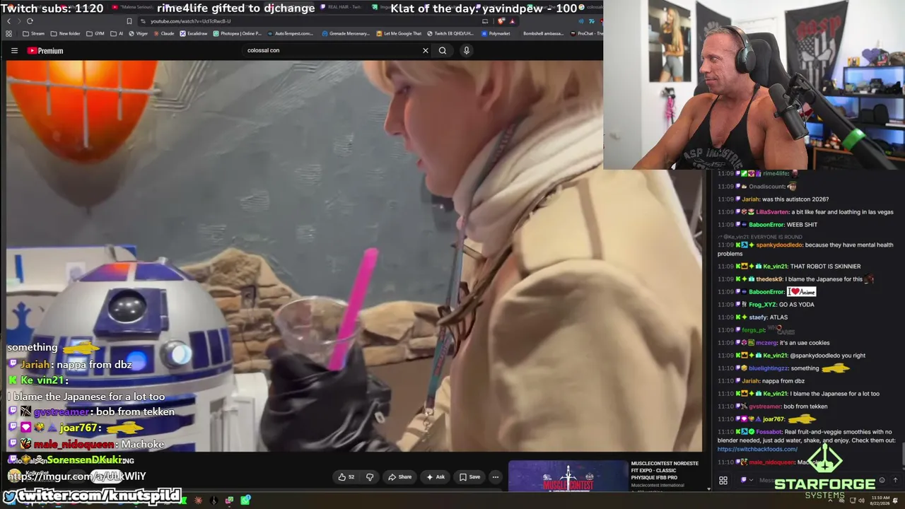Open the AutoTempest bookmark
Screen dimensions: 905x509
point(290,33)
